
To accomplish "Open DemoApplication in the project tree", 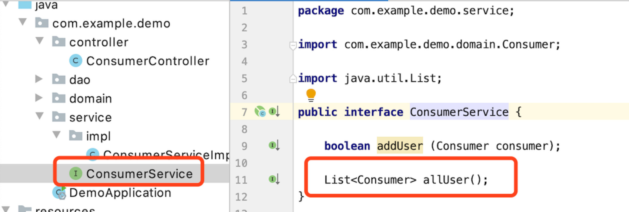I will [x=120, y=193].
